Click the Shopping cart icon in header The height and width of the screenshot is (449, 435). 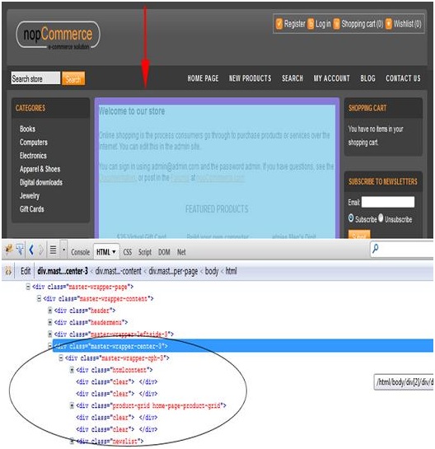(x=337, y=24)
